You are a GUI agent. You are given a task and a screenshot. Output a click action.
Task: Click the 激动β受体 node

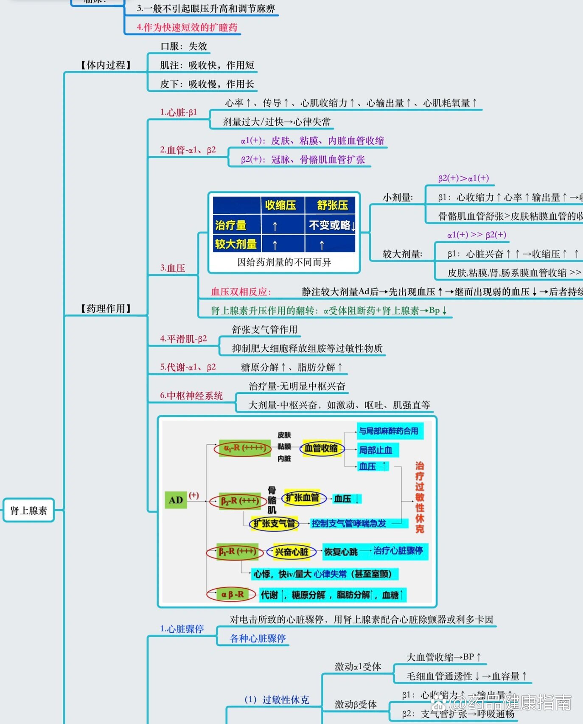(356, 704)
